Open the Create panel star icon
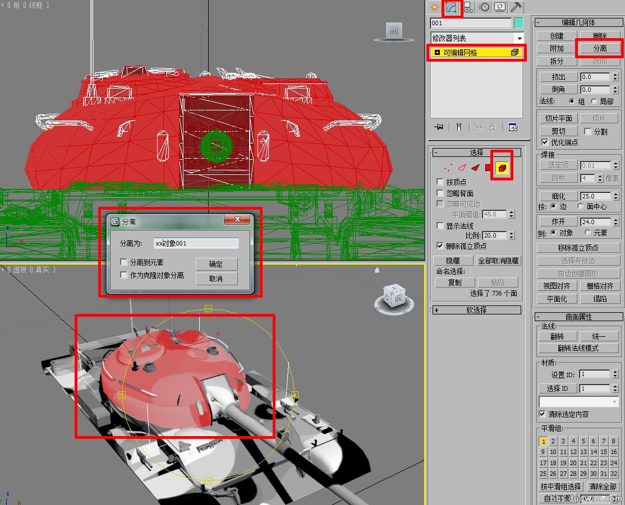The image size is (625, 505). coord(434,7)
